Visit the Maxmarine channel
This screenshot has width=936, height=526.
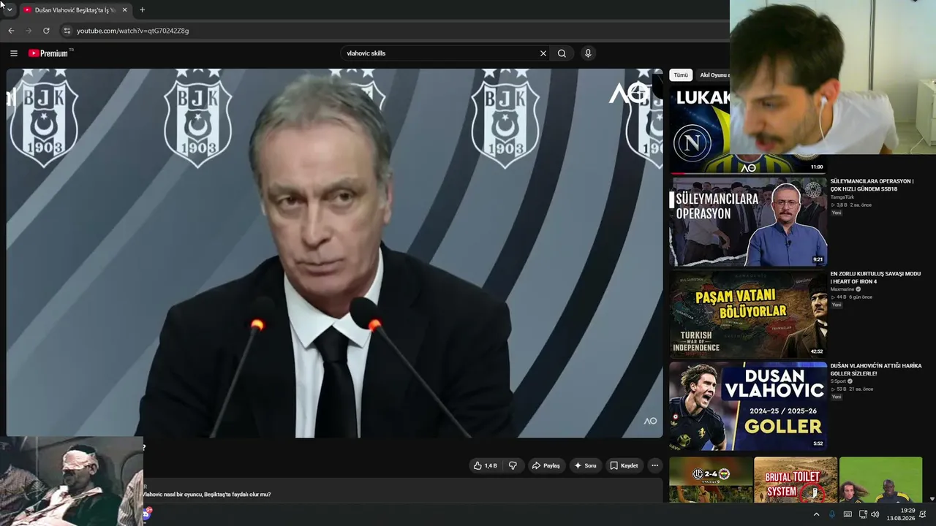[x=842, y=289]
